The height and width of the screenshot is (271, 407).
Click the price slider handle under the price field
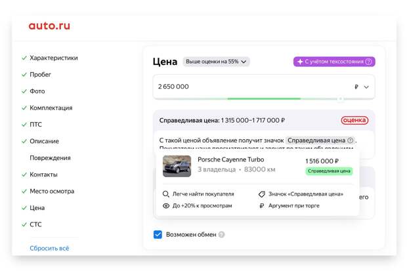point(341,99)
